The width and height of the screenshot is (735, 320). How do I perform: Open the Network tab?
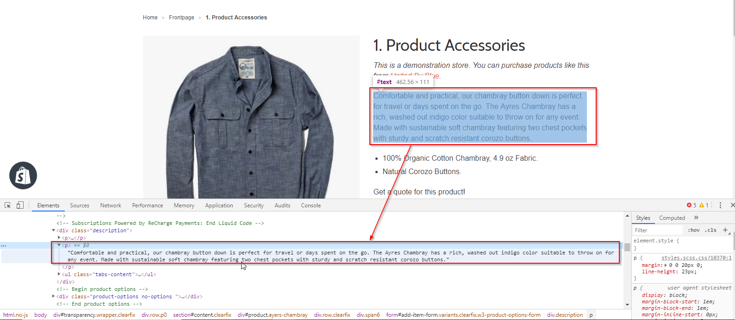point(111,205)
